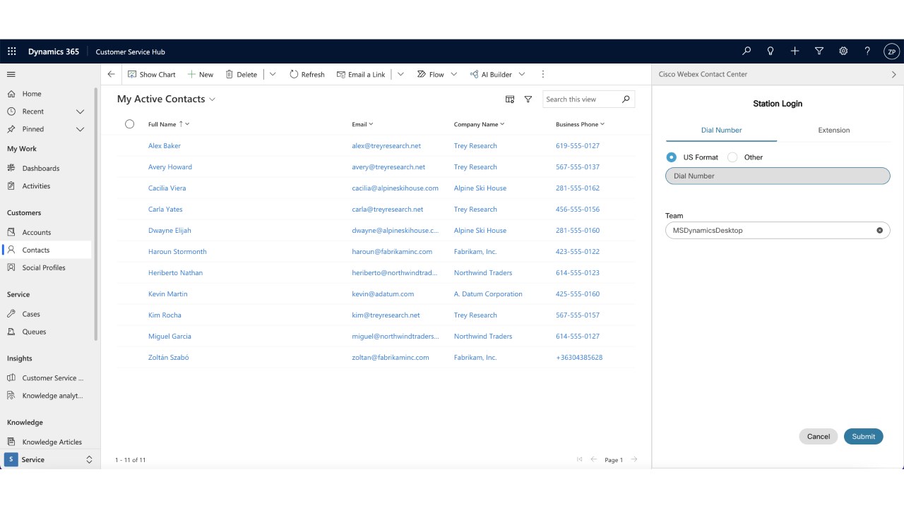Open advanced find funnel icon in top bar
Image resolution: width=904 pixels, height=508 pixels.
tap(819, 52)
